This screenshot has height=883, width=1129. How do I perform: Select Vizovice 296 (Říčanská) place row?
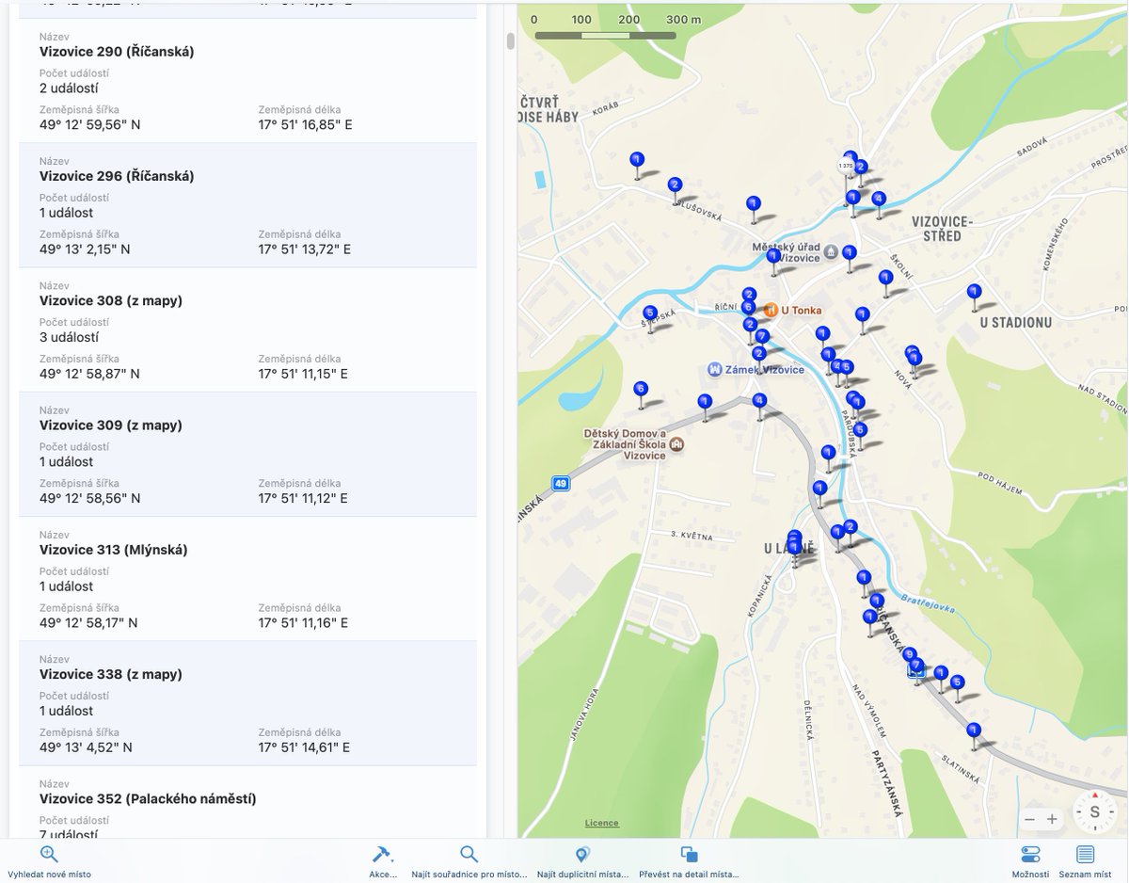click(247, 204)
